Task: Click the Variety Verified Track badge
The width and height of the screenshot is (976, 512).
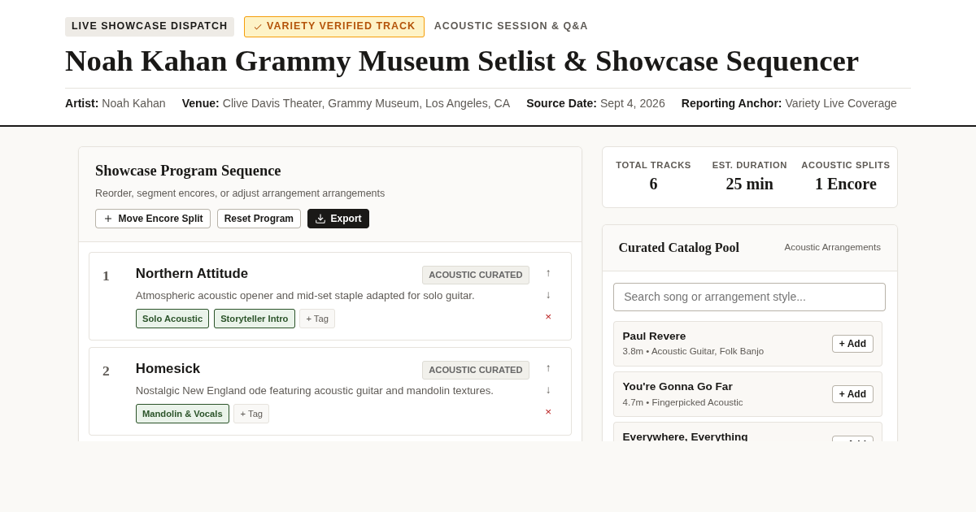Action: [334, 27]
